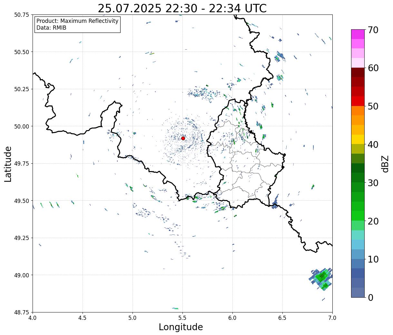Click the 'Data: RMIB' text
This screenshot has height=335, width=393.
(51, 28)
